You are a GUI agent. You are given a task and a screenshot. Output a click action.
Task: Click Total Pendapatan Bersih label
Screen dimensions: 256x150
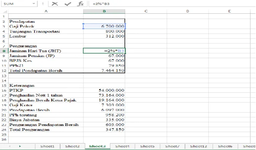(x=46, y=71)
